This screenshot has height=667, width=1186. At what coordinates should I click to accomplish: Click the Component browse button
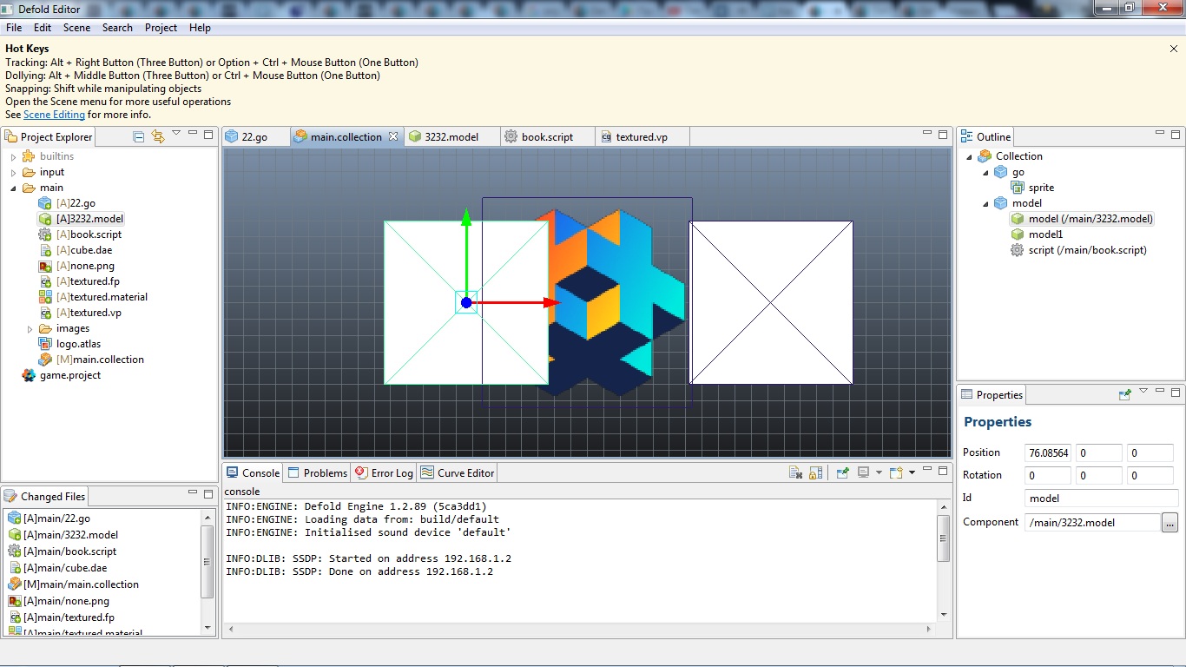click(1170, 523)
